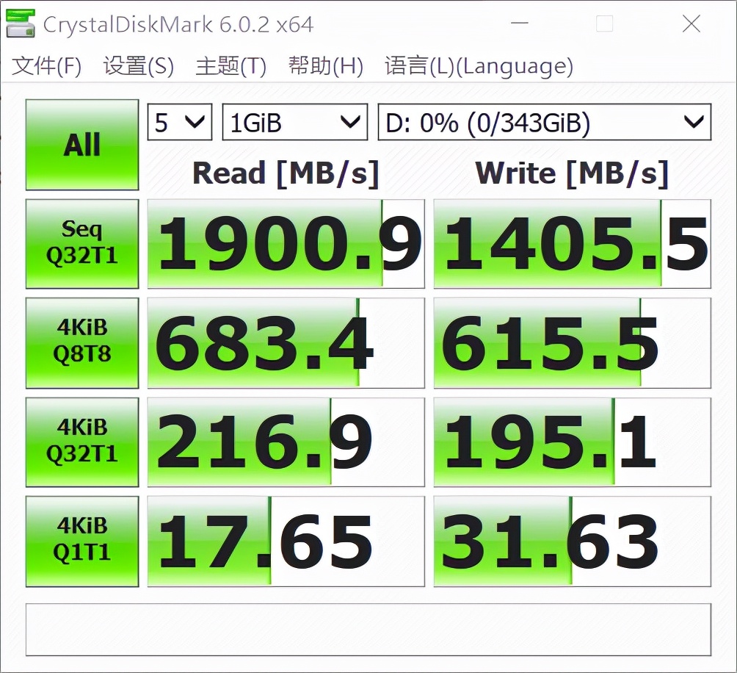
Task: Start the 4KiB Q8T8 test
Action: pyautogui.click(x=81, y=342)
